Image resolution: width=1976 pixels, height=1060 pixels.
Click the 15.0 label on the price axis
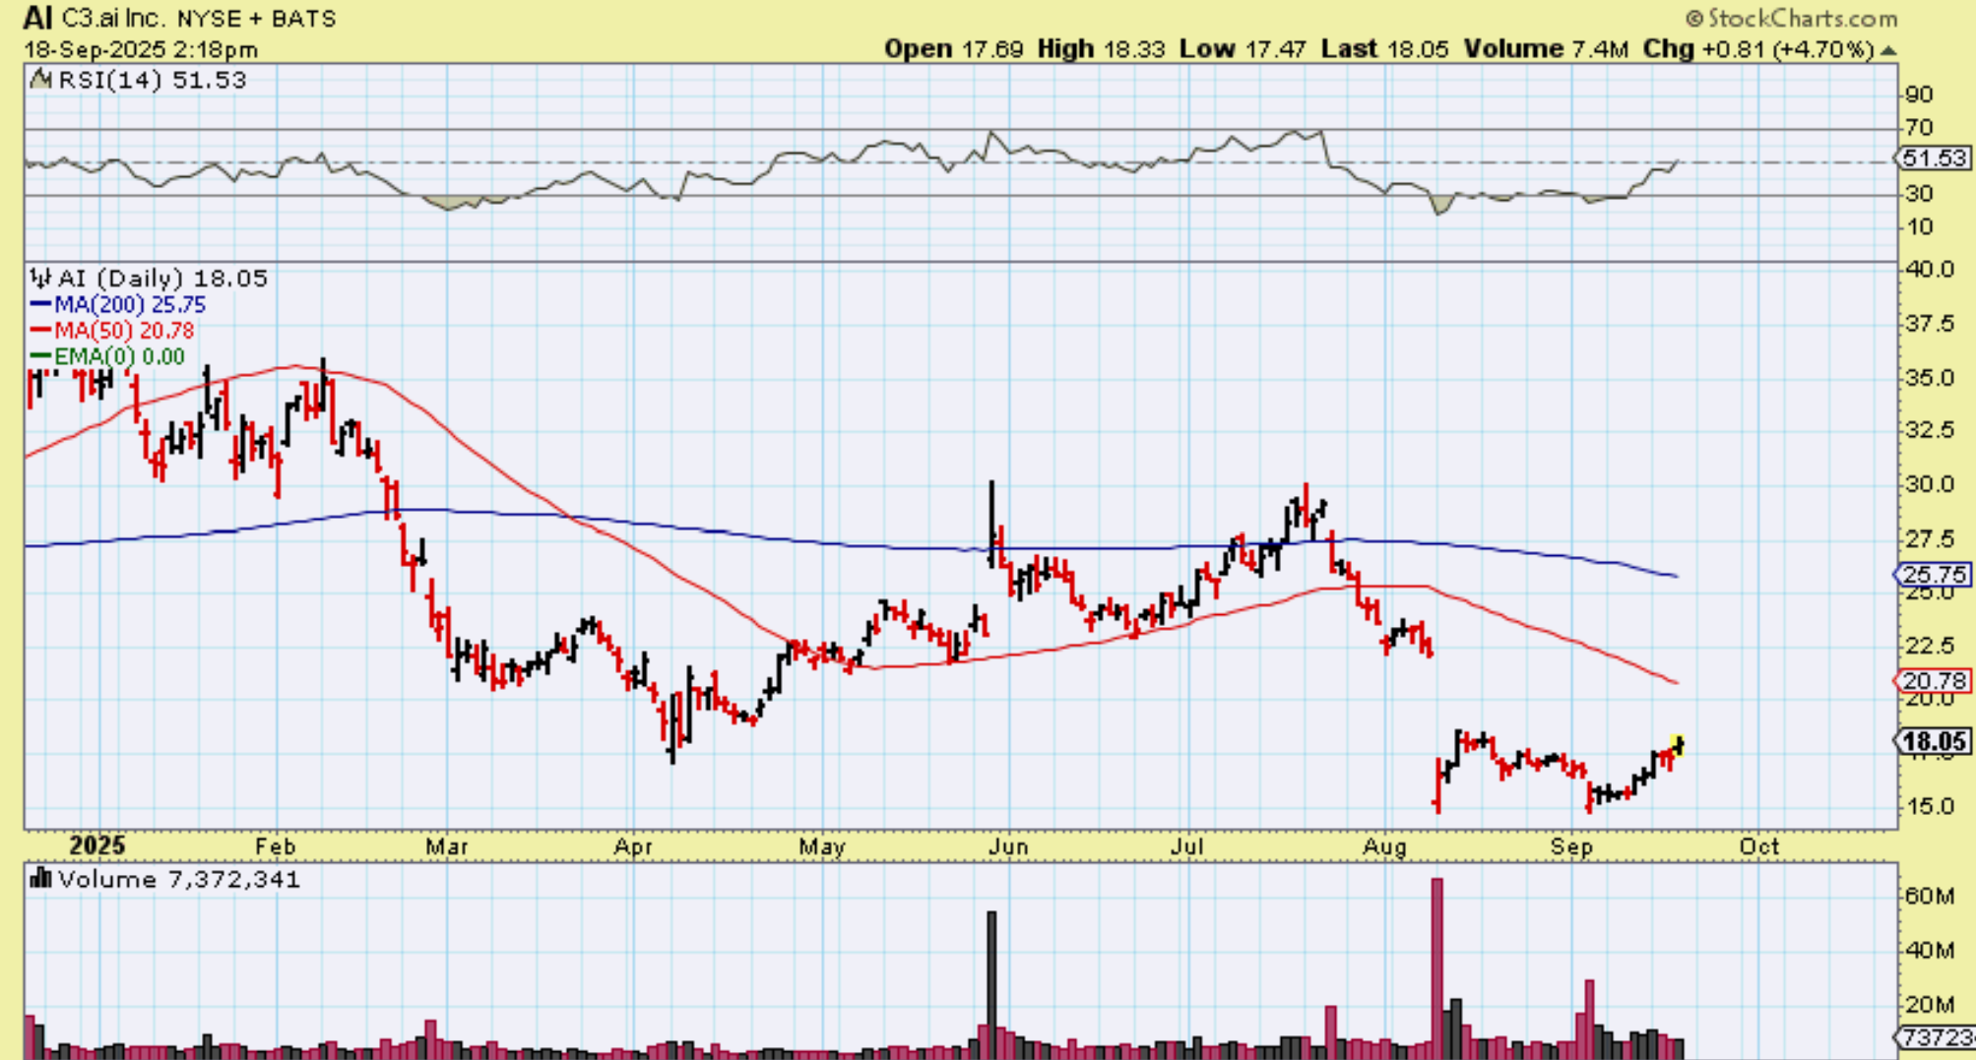tap(1930, 806)
